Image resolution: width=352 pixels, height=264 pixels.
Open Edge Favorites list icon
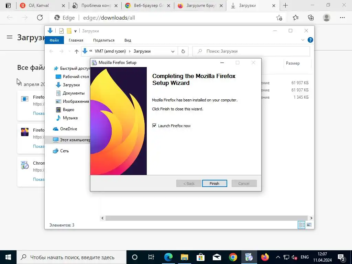click(295, 18)
